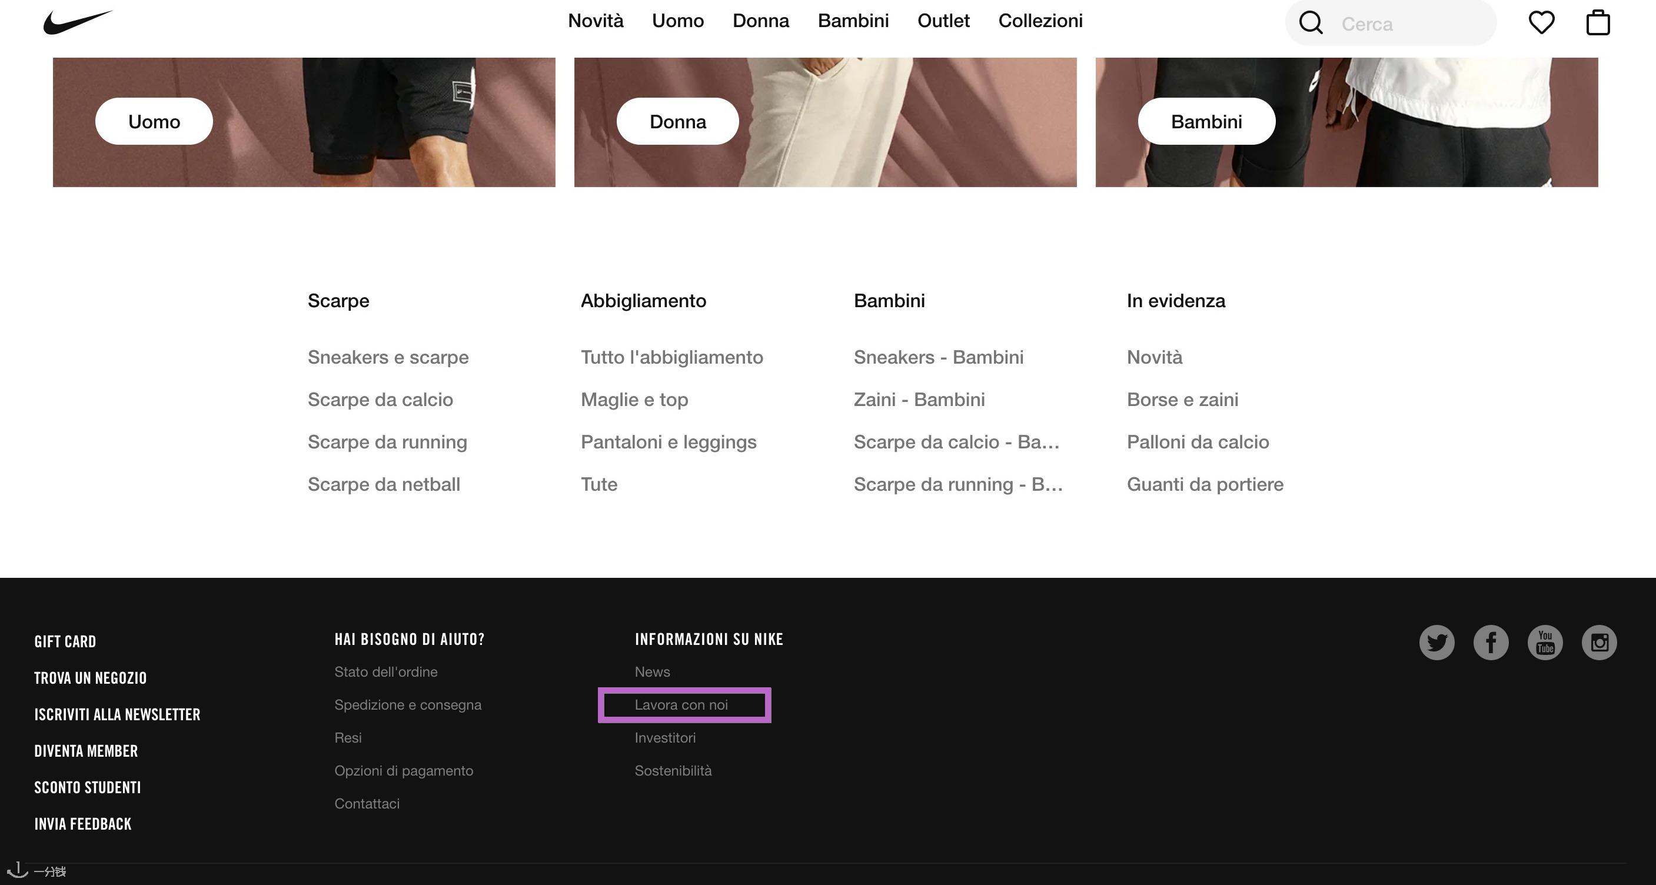Image resolution: width=1656 pixels, height=885 pixels.
Task: Open ISCRIVITI ALLA NEWSLETTER link
Action: tap(117, 715)
